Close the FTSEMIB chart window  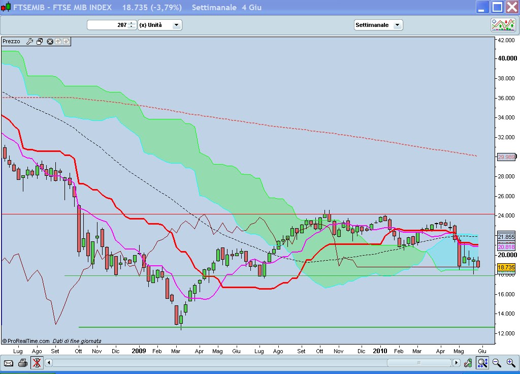[512, 7]
